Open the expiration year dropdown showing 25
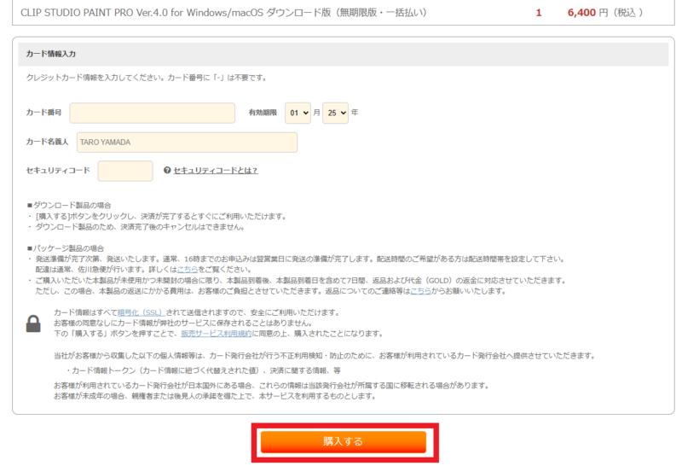Screen dimensions: 682x466 pos(335,114)
